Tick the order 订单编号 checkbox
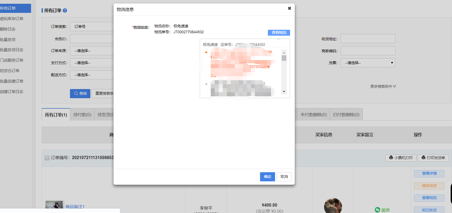This screenshot has width=452, height=213. tap(47, 158)
